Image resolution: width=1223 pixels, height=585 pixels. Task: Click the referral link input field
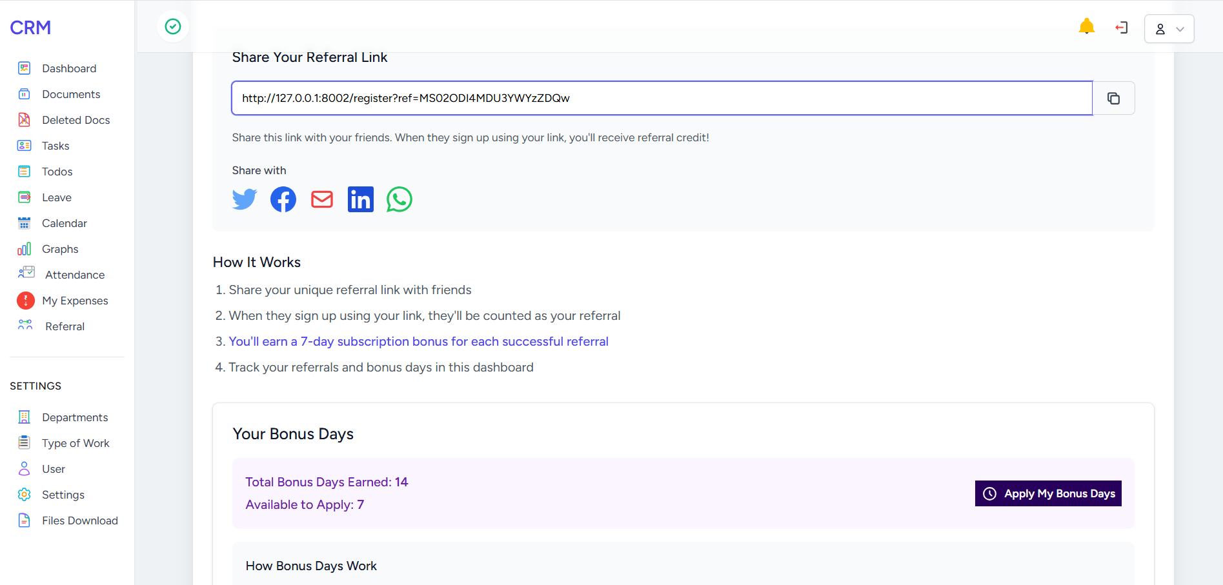click(x=662, y=98)
